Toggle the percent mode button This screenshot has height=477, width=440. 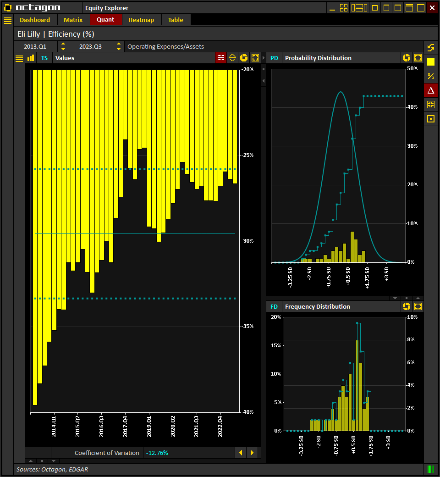pyautogui.click(x=431, y=76)
